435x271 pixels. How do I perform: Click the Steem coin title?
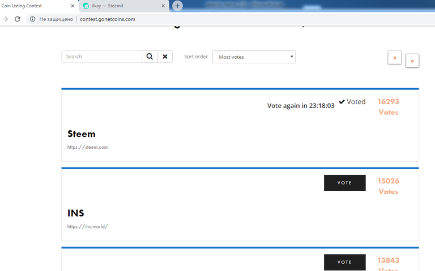pos(82,134)
